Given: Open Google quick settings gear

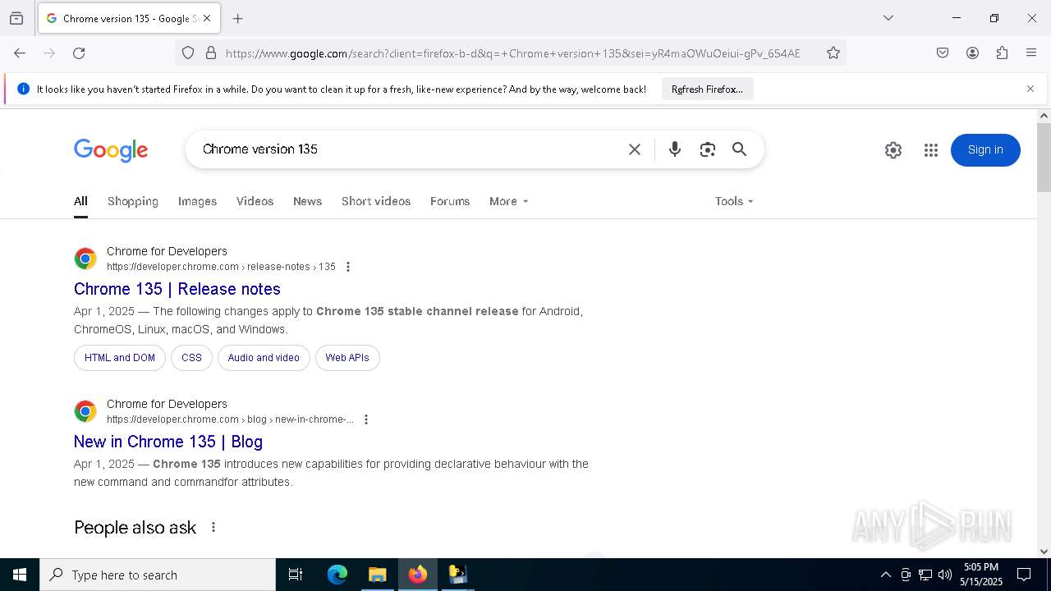Looking at the screenshot, I should click(893, 150).
